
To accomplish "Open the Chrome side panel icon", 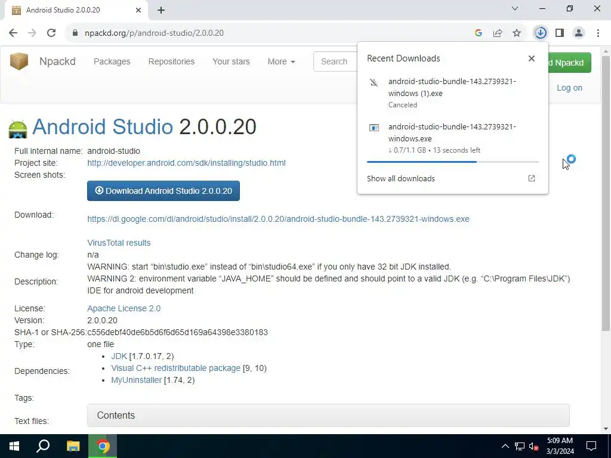I will (560, 33).
